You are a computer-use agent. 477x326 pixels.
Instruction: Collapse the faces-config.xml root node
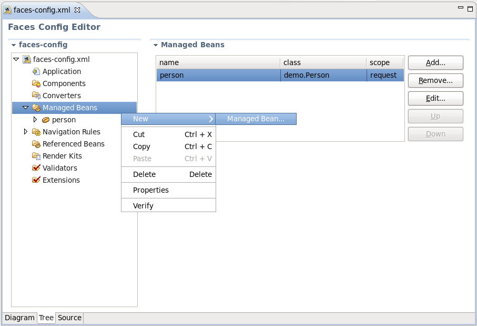tap(16, 59)
